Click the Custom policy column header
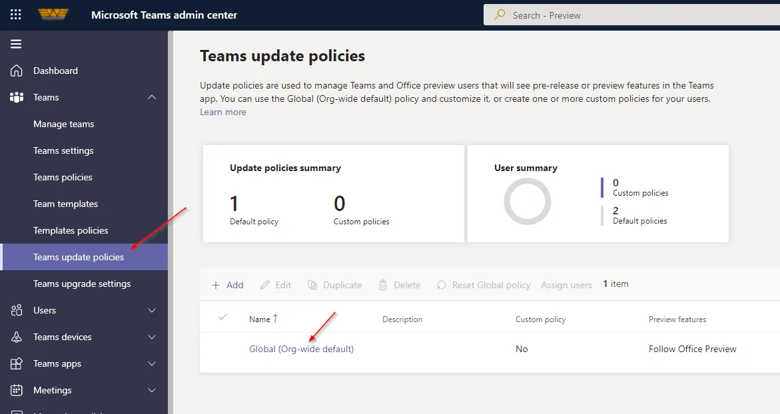Screen dimensions: 780x414 541,319
